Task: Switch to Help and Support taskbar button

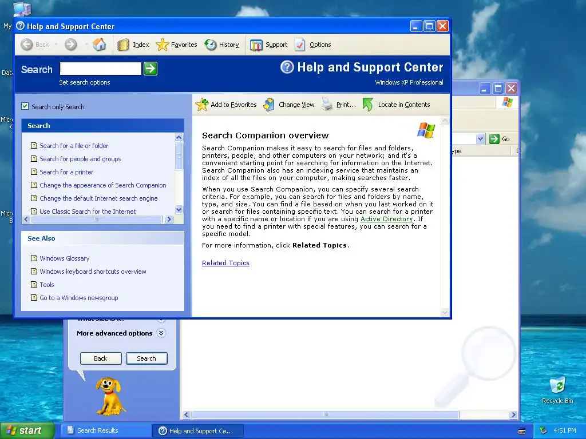Action: [x=198, y=431]
